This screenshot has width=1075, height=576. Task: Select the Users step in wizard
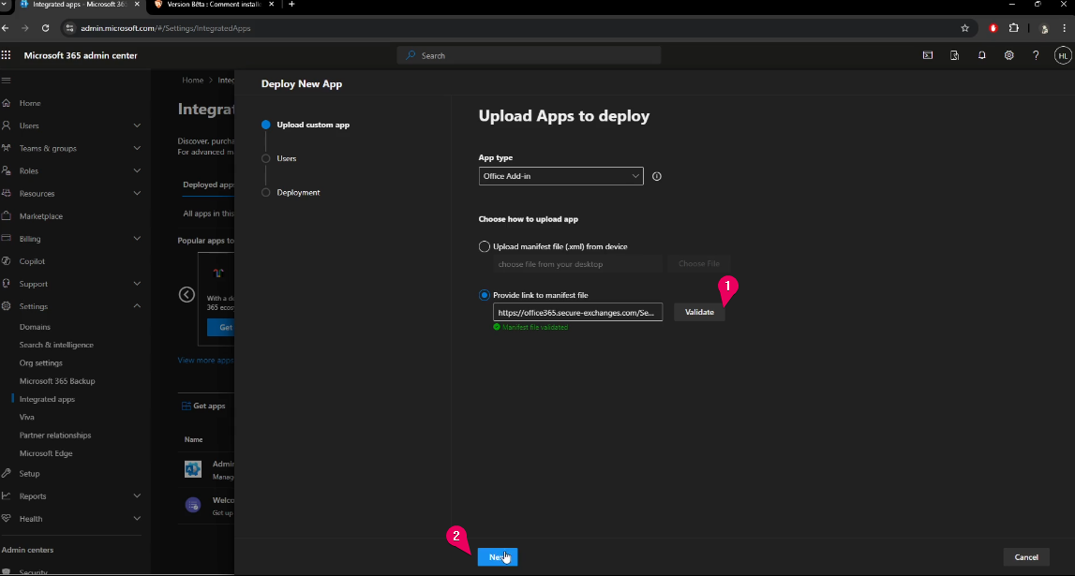pyautogui.click(x=287, y=159)
